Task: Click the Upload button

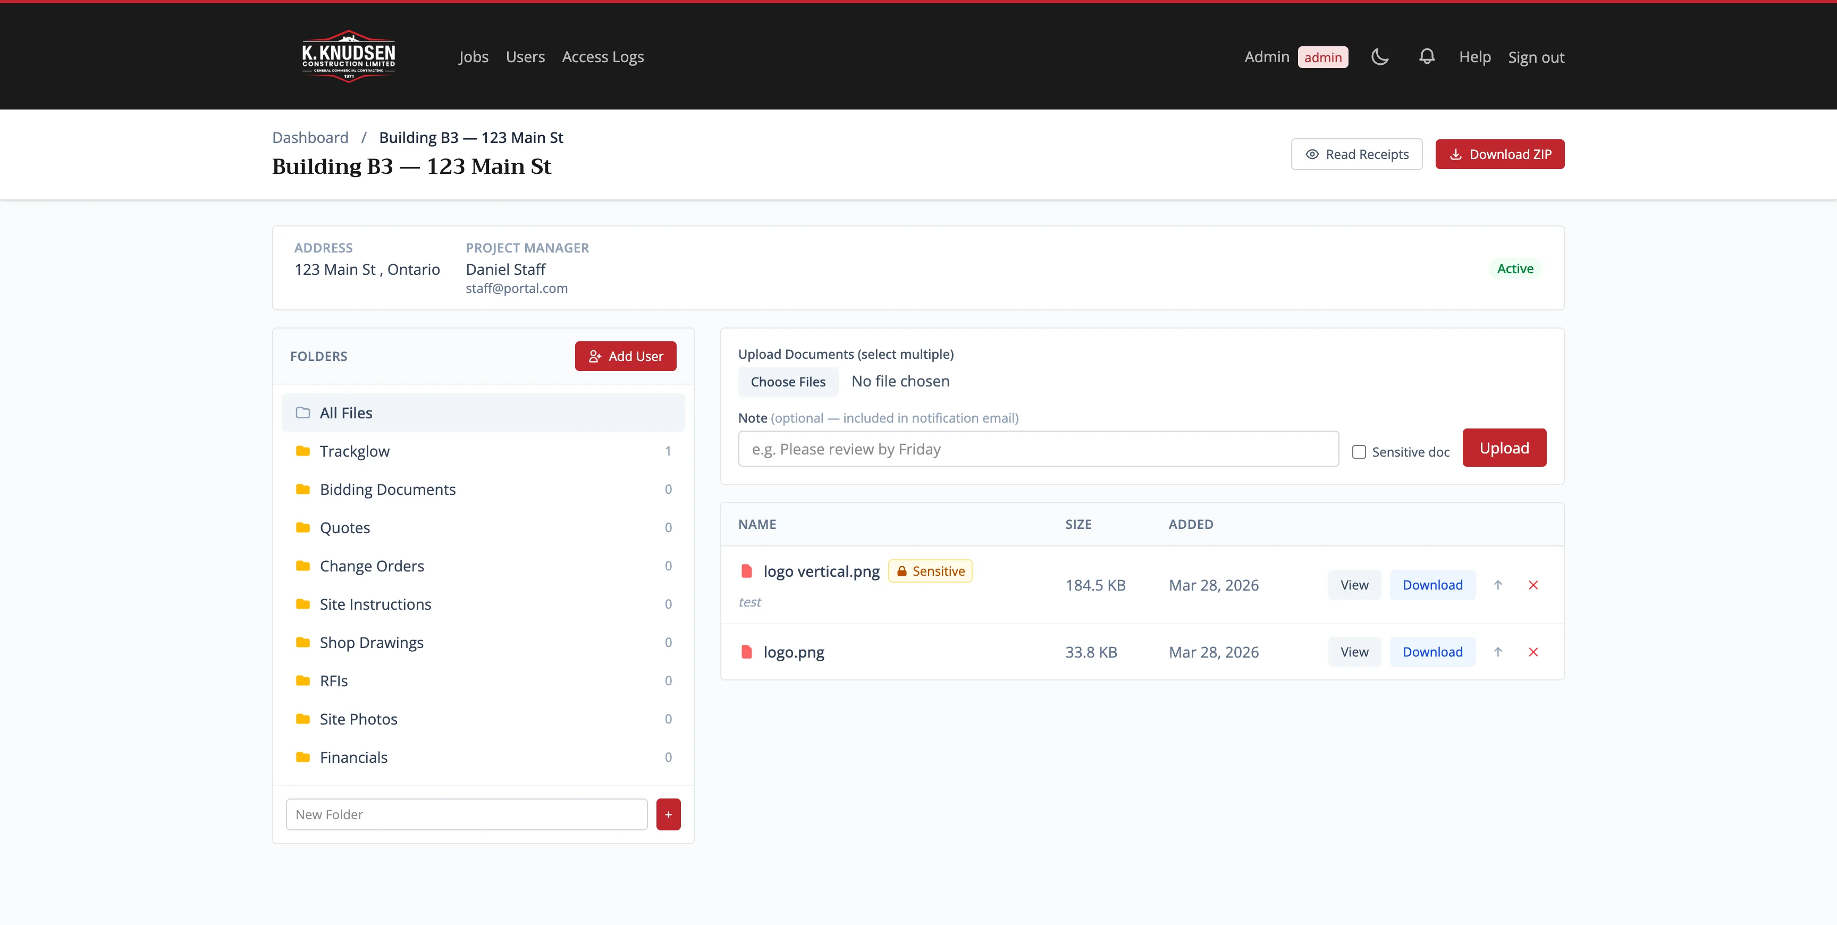Action: pos(1504,447)
